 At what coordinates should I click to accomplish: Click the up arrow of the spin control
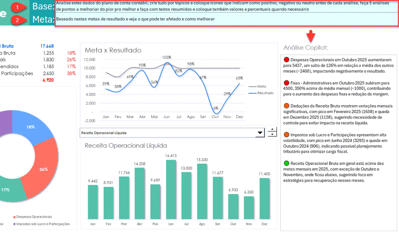[x=272, y=129]
